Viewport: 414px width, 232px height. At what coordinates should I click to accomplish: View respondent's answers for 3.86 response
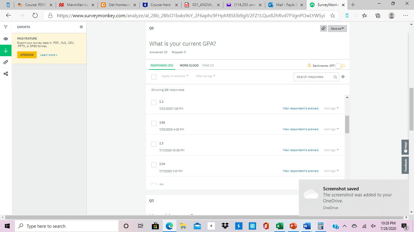click(x=301, y=129)
